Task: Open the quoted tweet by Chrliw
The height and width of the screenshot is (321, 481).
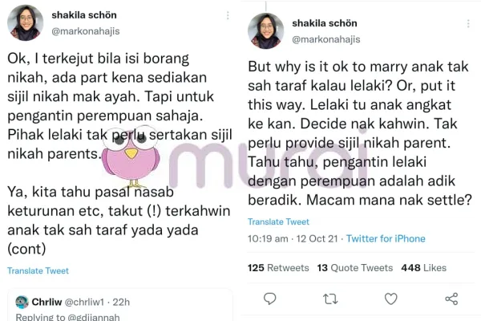Action: (x=120, y=305)
